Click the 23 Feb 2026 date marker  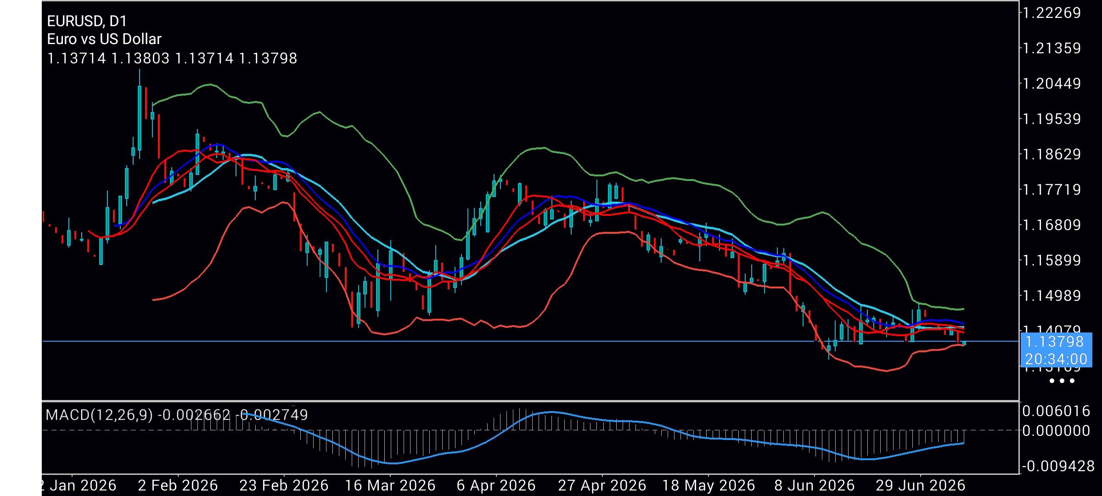(284, 485)
